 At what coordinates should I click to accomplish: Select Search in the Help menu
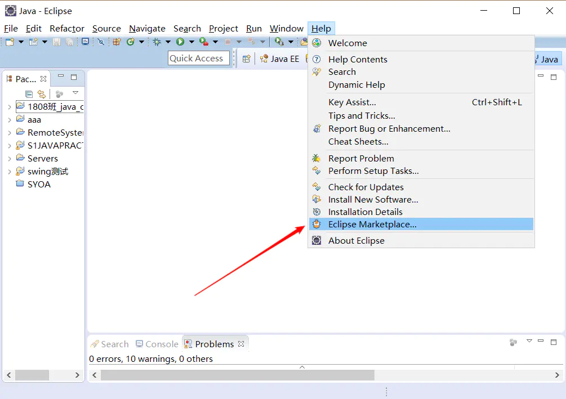click(421, 72)
